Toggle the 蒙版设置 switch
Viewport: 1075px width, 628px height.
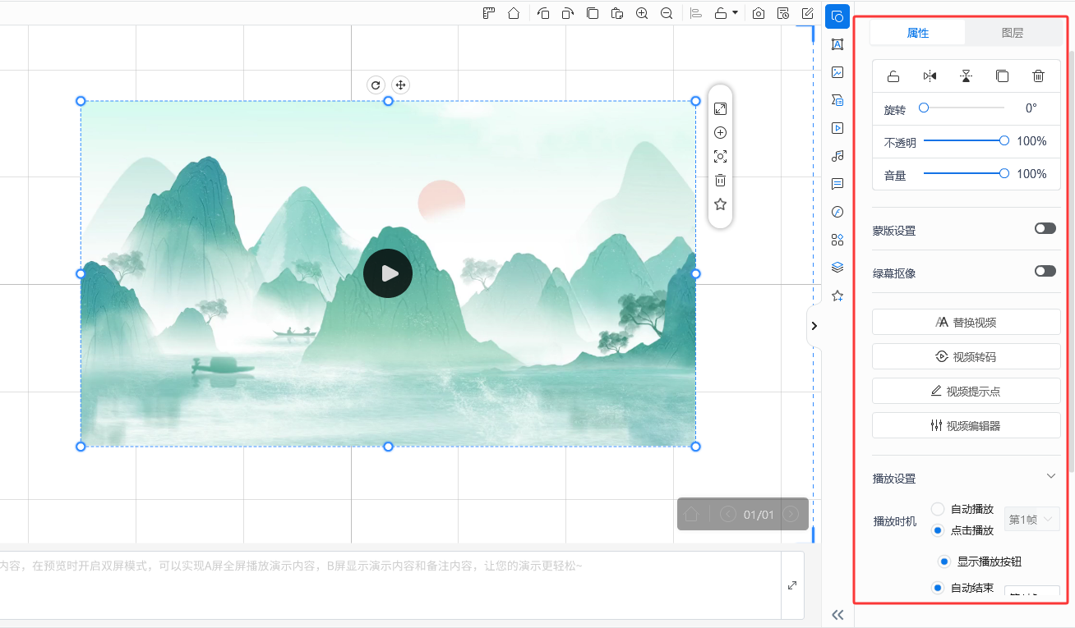1045,229
